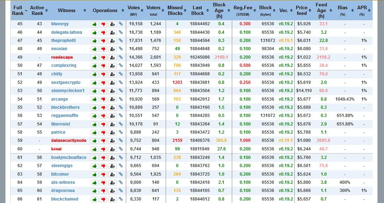Viewport: 384px width, 203px height.
Task: Select votes value 19,158
Action: click(x=135, y=24)
